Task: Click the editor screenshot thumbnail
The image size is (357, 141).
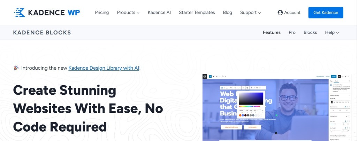Action: pos(276,107)
